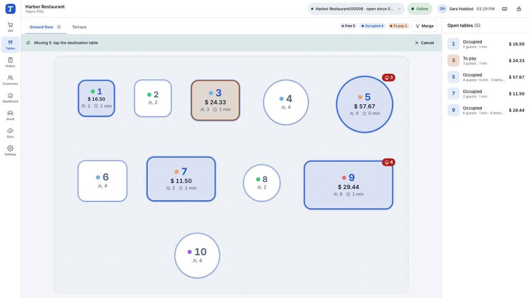Click round table 5 with $57.67
530x298 pixels.
[x=364, y=104]
